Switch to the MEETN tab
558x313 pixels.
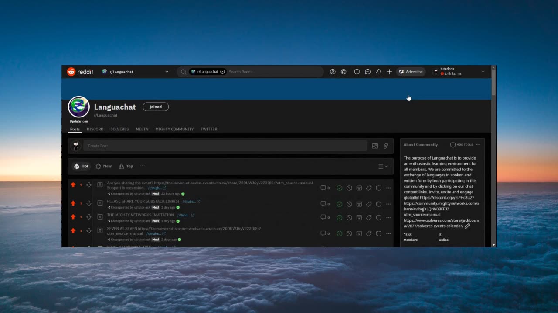[142, 129]
